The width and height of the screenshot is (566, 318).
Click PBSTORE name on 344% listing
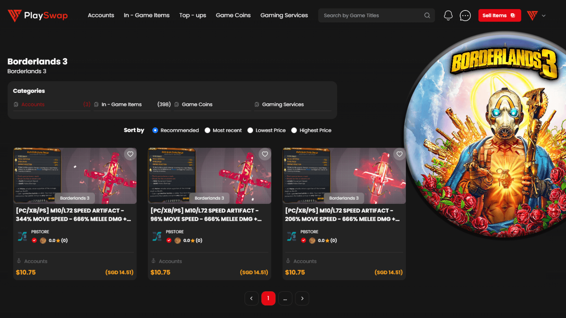click(x=40, y=232)
